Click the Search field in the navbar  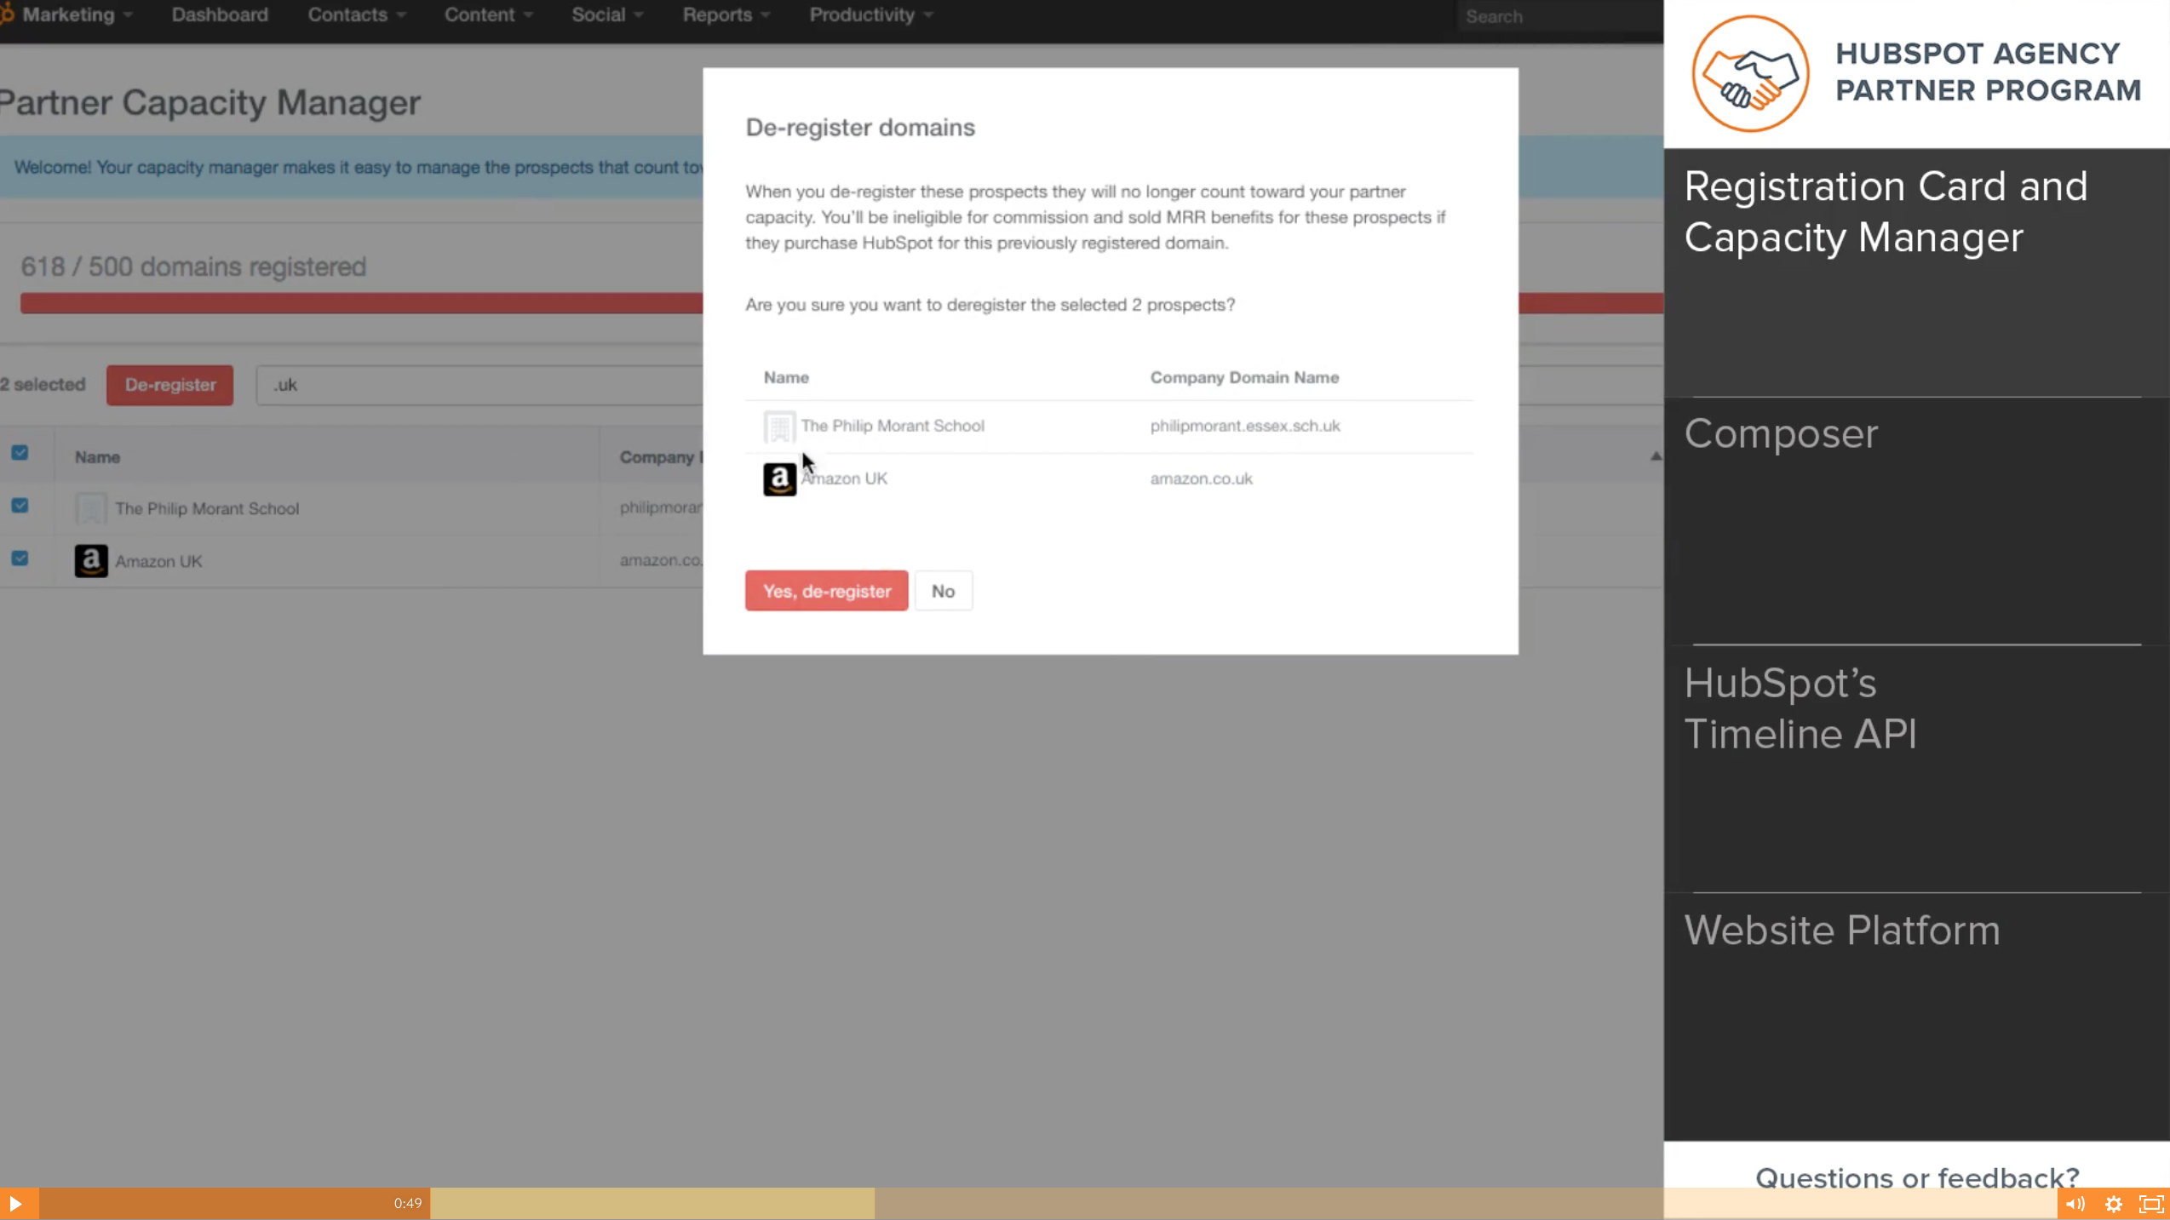click(x=1559, y=16)
